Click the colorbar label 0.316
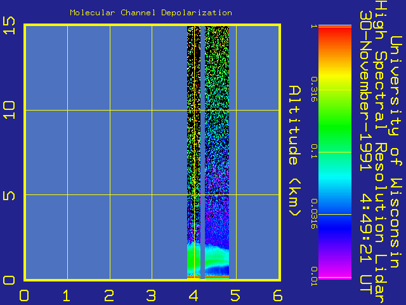This screenshot has height=305, width=406. (x=314, y=89)
